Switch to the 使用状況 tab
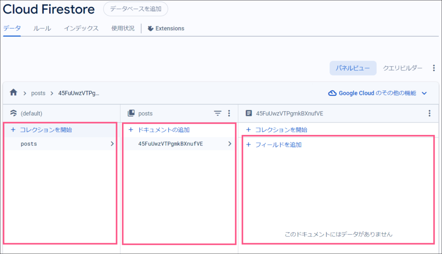The image size is (442, 254). [123, 28]
